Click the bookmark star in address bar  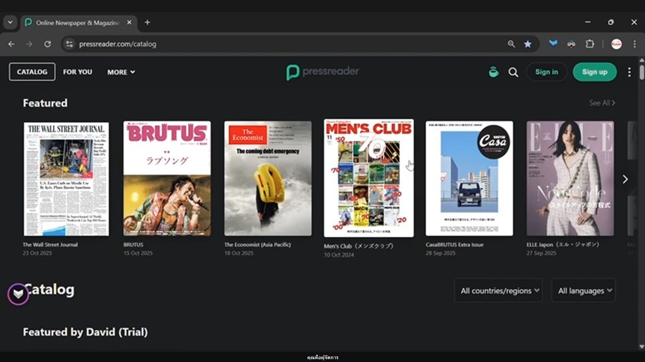click(528, 44)
